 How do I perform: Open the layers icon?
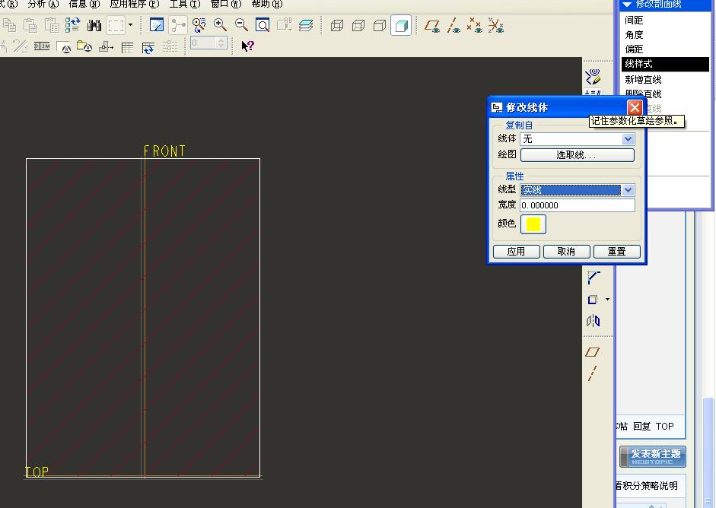[305, 25]
